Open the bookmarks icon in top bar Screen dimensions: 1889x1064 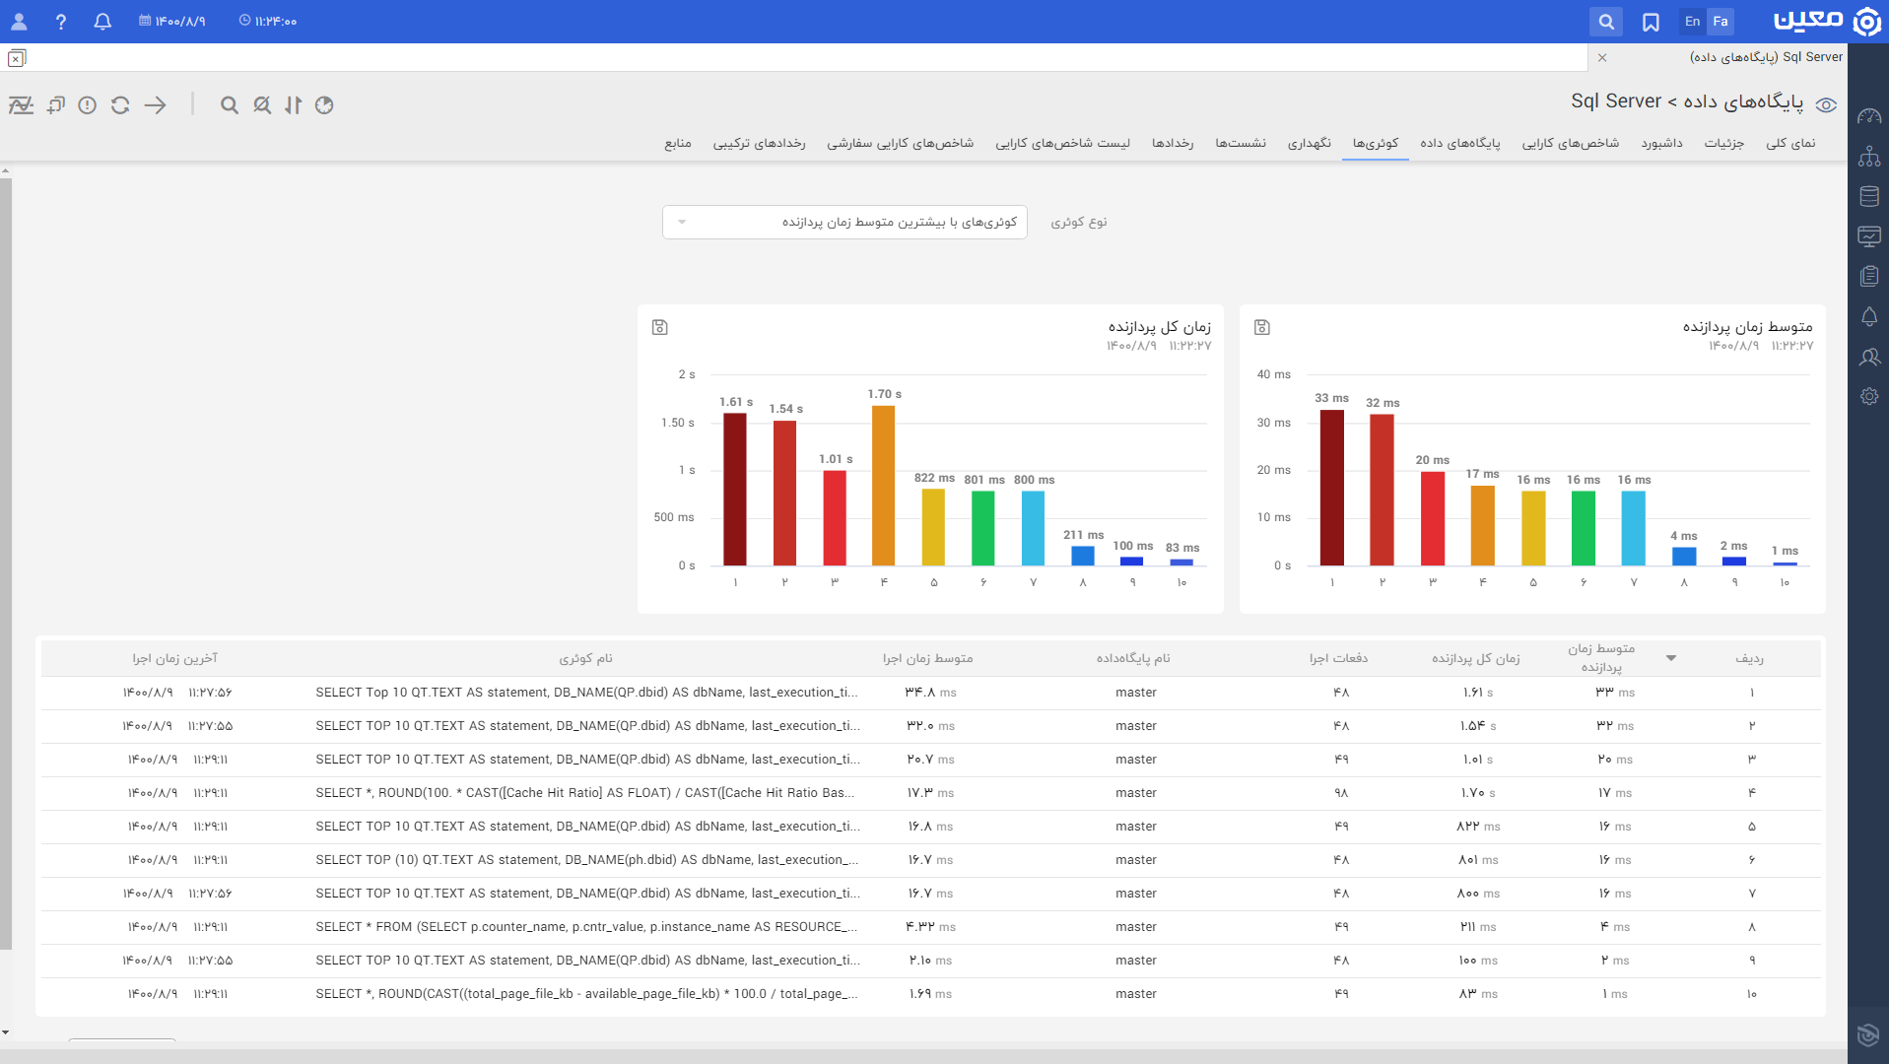[x=1651, y=21]
